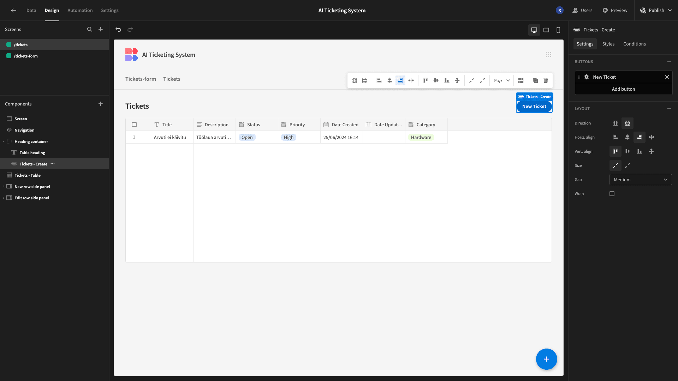Click the New Ticket button in preview
The width and height of the screenshot is (678, 381).
[x=534, y=106]
